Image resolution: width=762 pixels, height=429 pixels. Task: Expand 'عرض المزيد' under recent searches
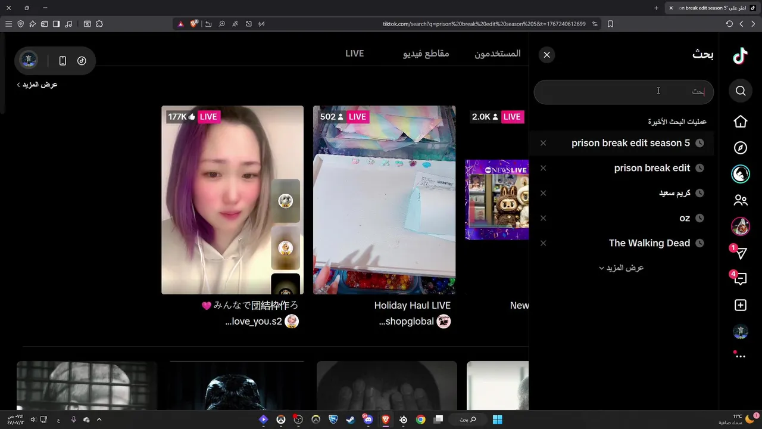(x=621, y=268)
